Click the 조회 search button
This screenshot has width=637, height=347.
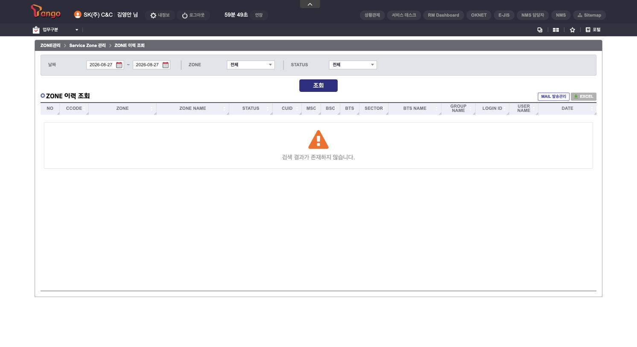click(x=318, y=85)
